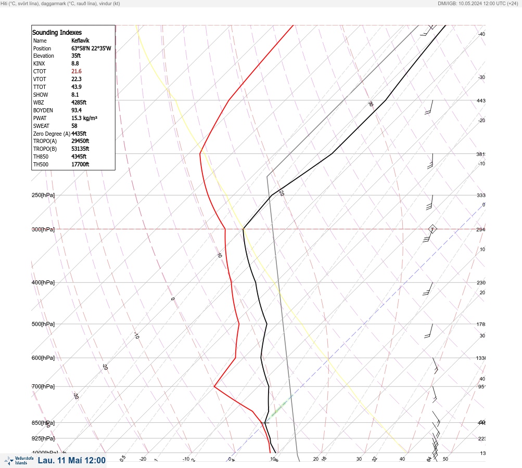Click the 600[hPa] pressure label

43,358
